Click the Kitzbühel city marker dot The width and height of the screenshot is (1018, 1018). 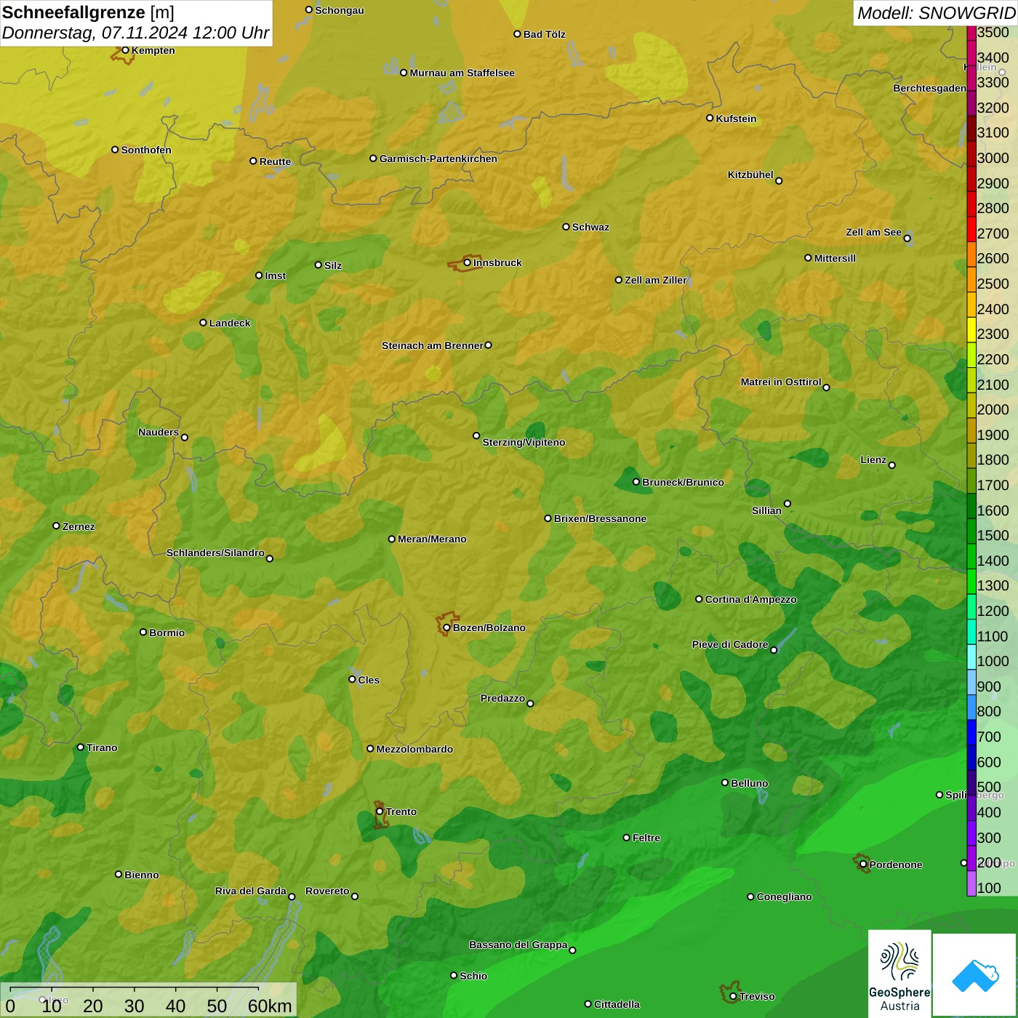coord(779,181)
